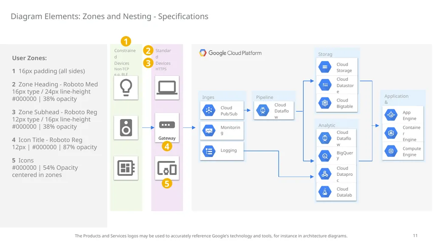Click the 'Inges' zone heading
435x244 pixels.
pos(208,97)
